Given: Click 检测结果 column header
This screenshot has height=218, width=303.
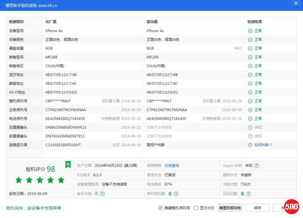Looking at the screenshot, I should click(255, 22).
